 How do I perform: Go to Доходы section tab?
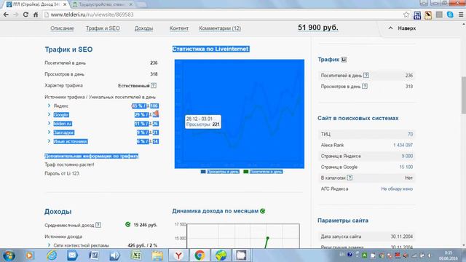click(144, 28)
